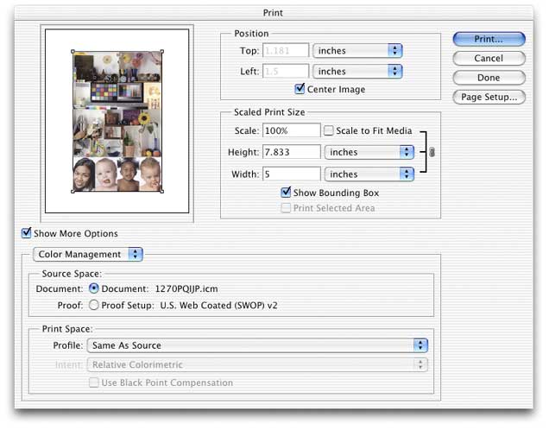
Task: Click the print preview image thumbnail
Action: click(117, 122)
